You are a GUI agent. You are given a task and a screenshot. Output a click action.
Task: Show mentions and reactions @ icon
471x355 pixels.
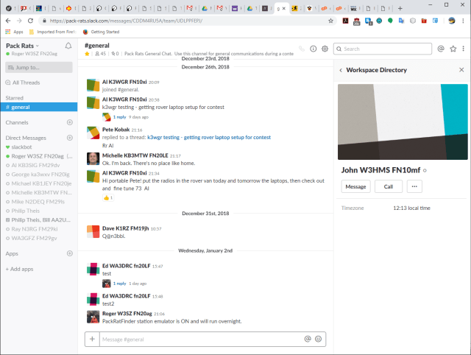441,49
